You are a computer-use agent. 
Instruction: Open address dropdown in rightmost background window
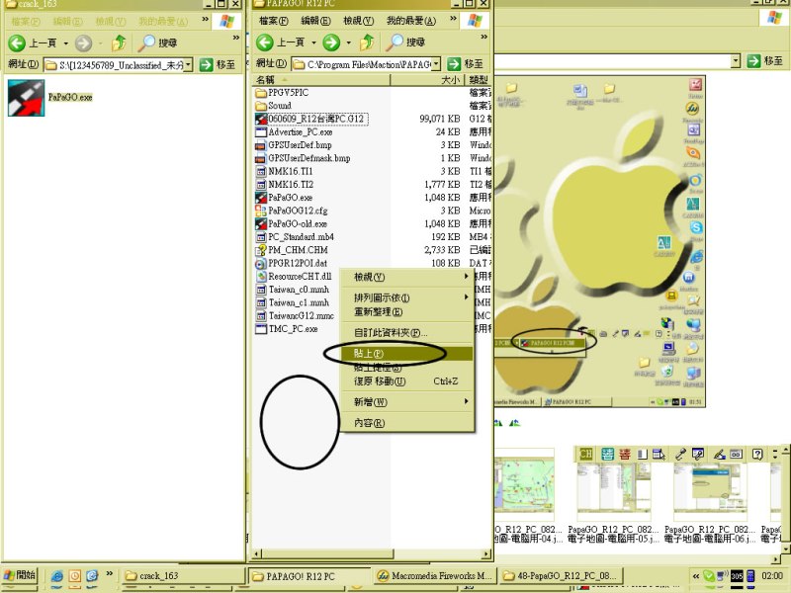(736, 61)
